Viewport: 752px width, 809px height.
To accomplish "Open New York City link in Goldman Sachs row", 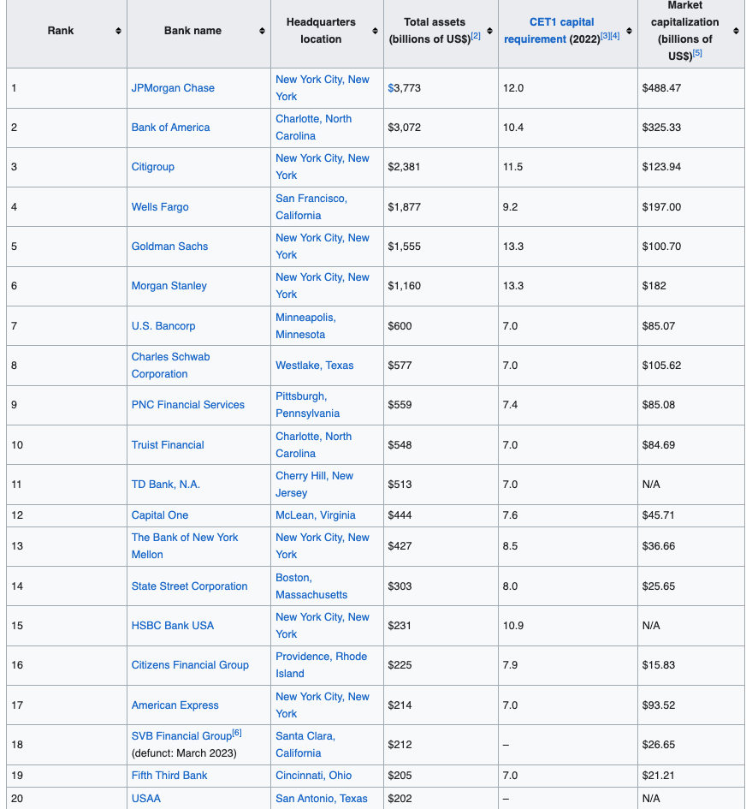I will tap(323, 246).
